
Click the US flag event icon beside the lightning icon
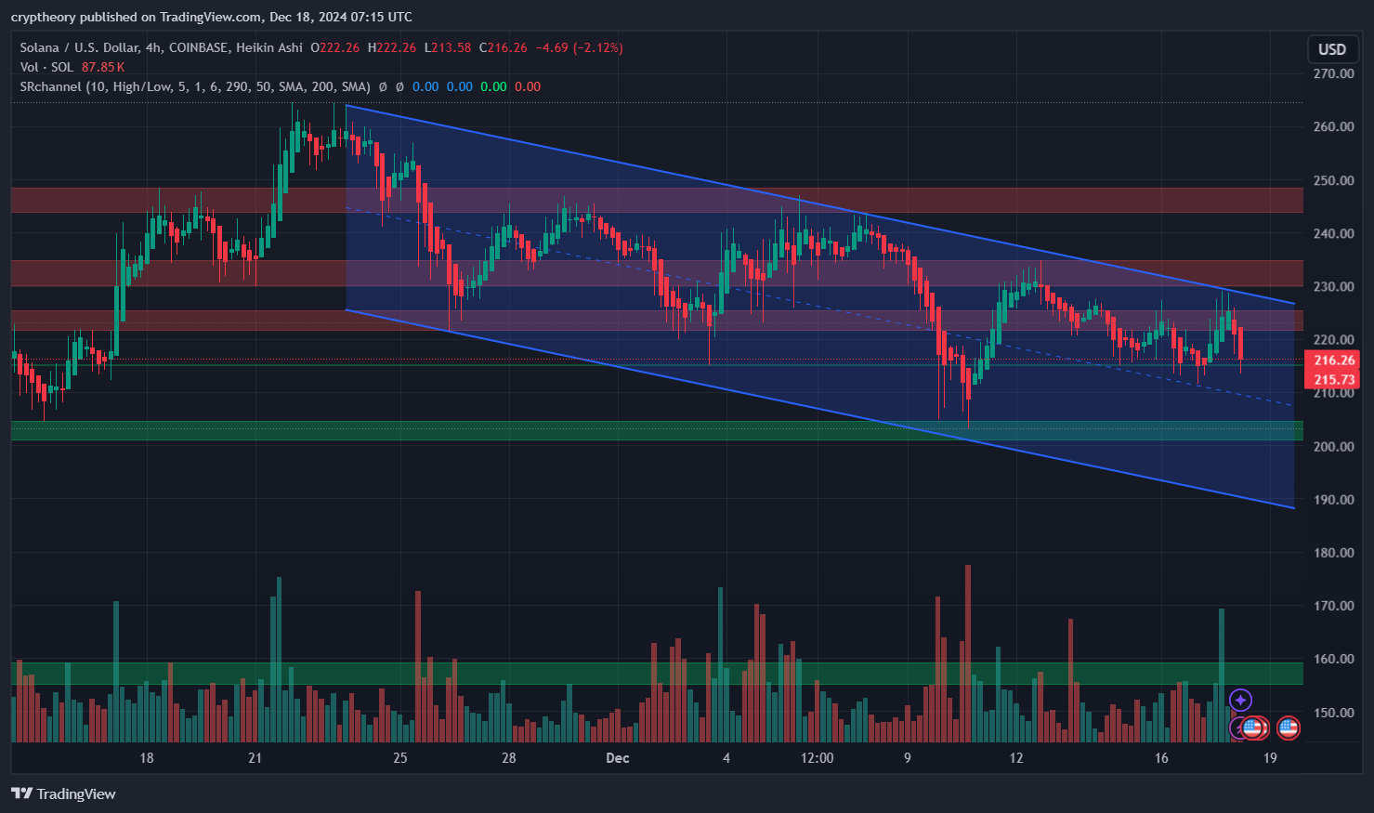tap(1253, 728)
